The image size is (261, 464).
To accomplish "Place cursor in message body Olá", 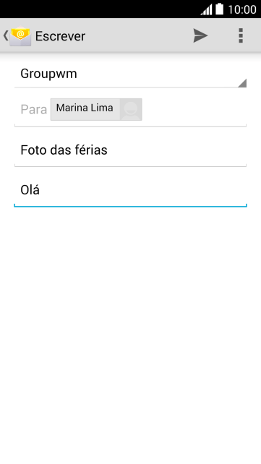I will (130, 190).
